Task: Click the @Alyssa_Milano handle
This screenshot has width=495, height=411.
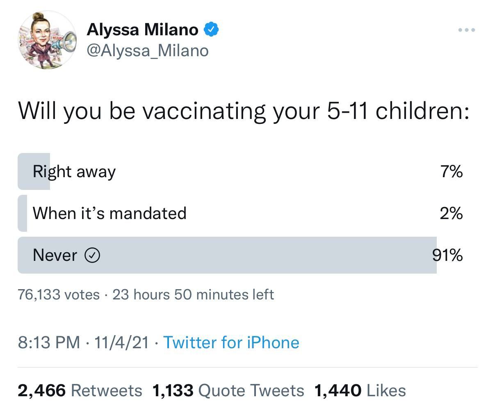Action: 148,51
